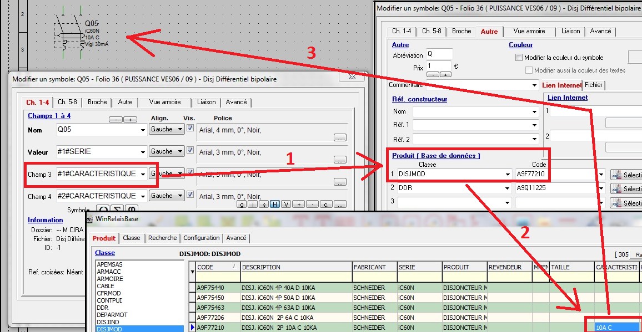Click the 'Champs 1 à 4' link
This screenshot has height=332, width=642.
[x=49, y=116]
